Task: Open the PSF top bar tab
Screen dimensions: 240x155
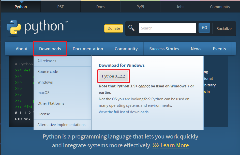Action: pyautogui.click(x=61, y=7)
